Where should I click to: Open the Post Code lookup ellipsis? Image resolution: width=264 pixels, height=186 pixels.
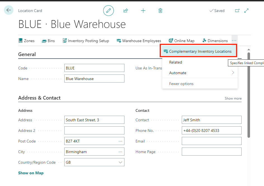(121, 141)
